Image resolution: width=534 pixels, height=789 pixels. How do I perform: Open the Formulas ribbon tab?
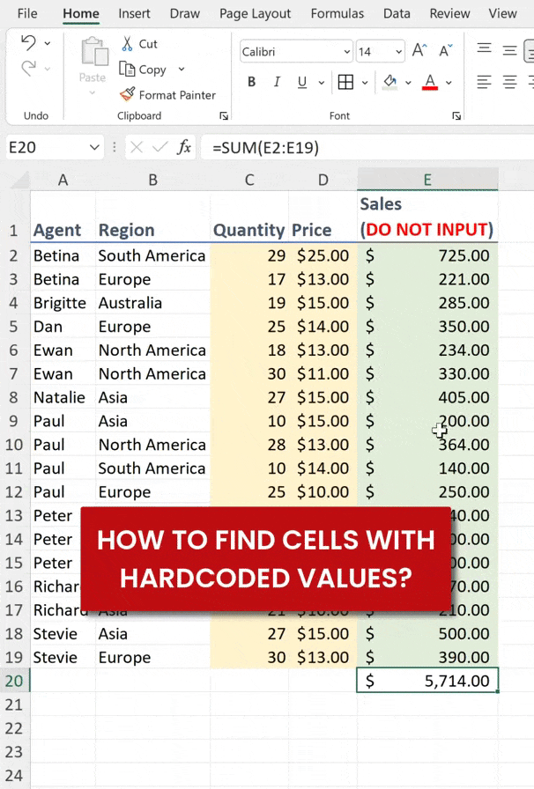[x=337, y=13]
